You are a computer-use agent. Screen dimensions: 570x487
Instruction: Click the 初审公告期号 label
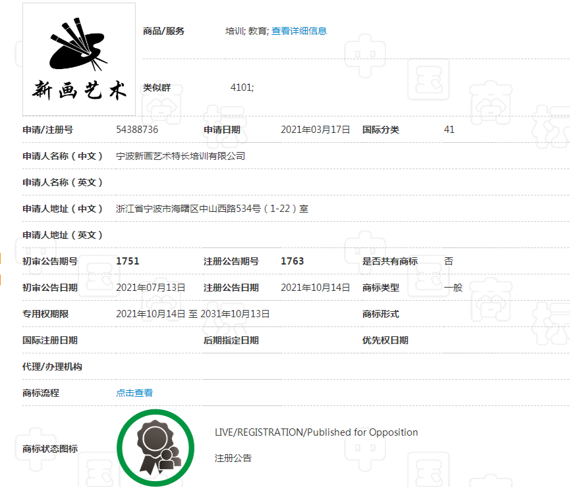pyautogui.click(x=50, y=261)
